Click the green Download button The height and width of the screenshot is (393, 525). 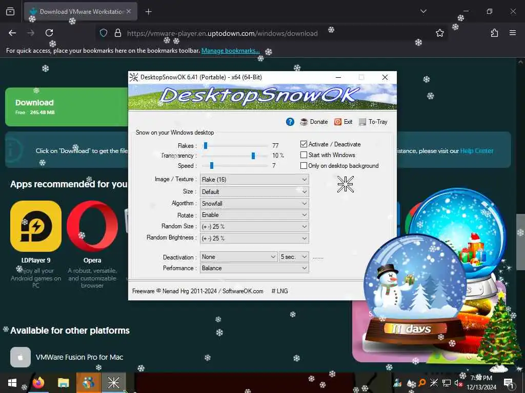point(67,107)
